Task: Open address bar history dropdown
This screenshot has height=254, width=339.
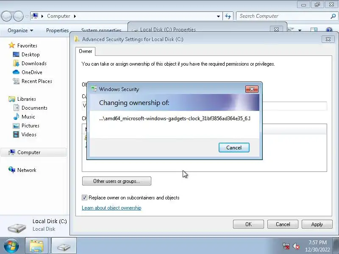Action: click(x=218, y=16)
